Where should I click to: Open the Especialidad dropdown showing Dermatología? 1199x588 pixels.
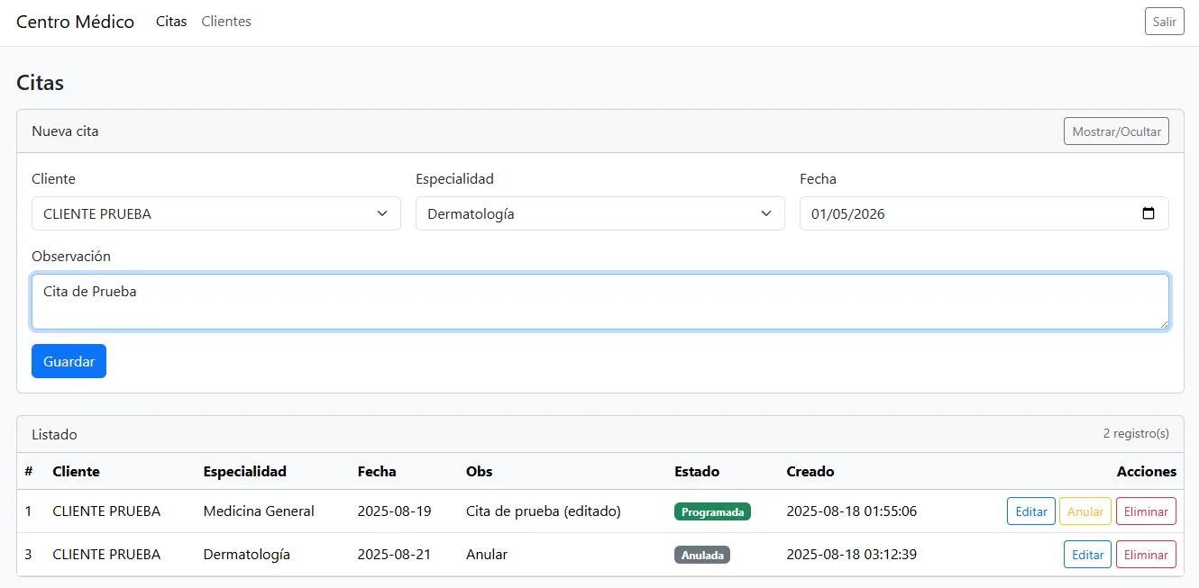pyautogui.click(x=599, y=213)
